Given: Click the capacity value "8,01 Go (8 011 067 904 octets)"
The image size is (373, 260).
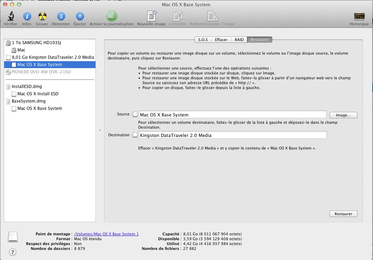Looking at the screenshot, I should click(x=213, y=234).
